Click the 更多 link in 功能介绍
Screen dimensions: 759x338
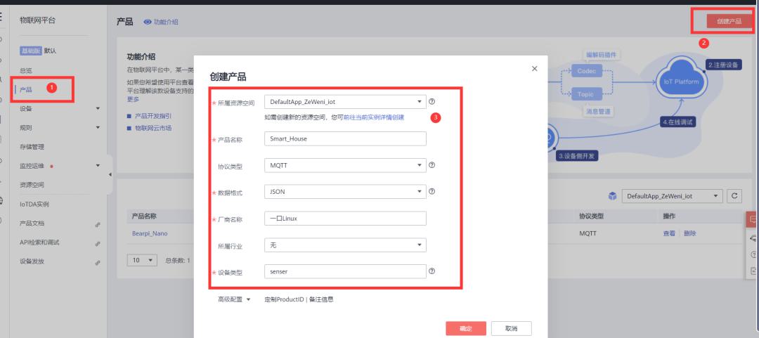[133, 99]
